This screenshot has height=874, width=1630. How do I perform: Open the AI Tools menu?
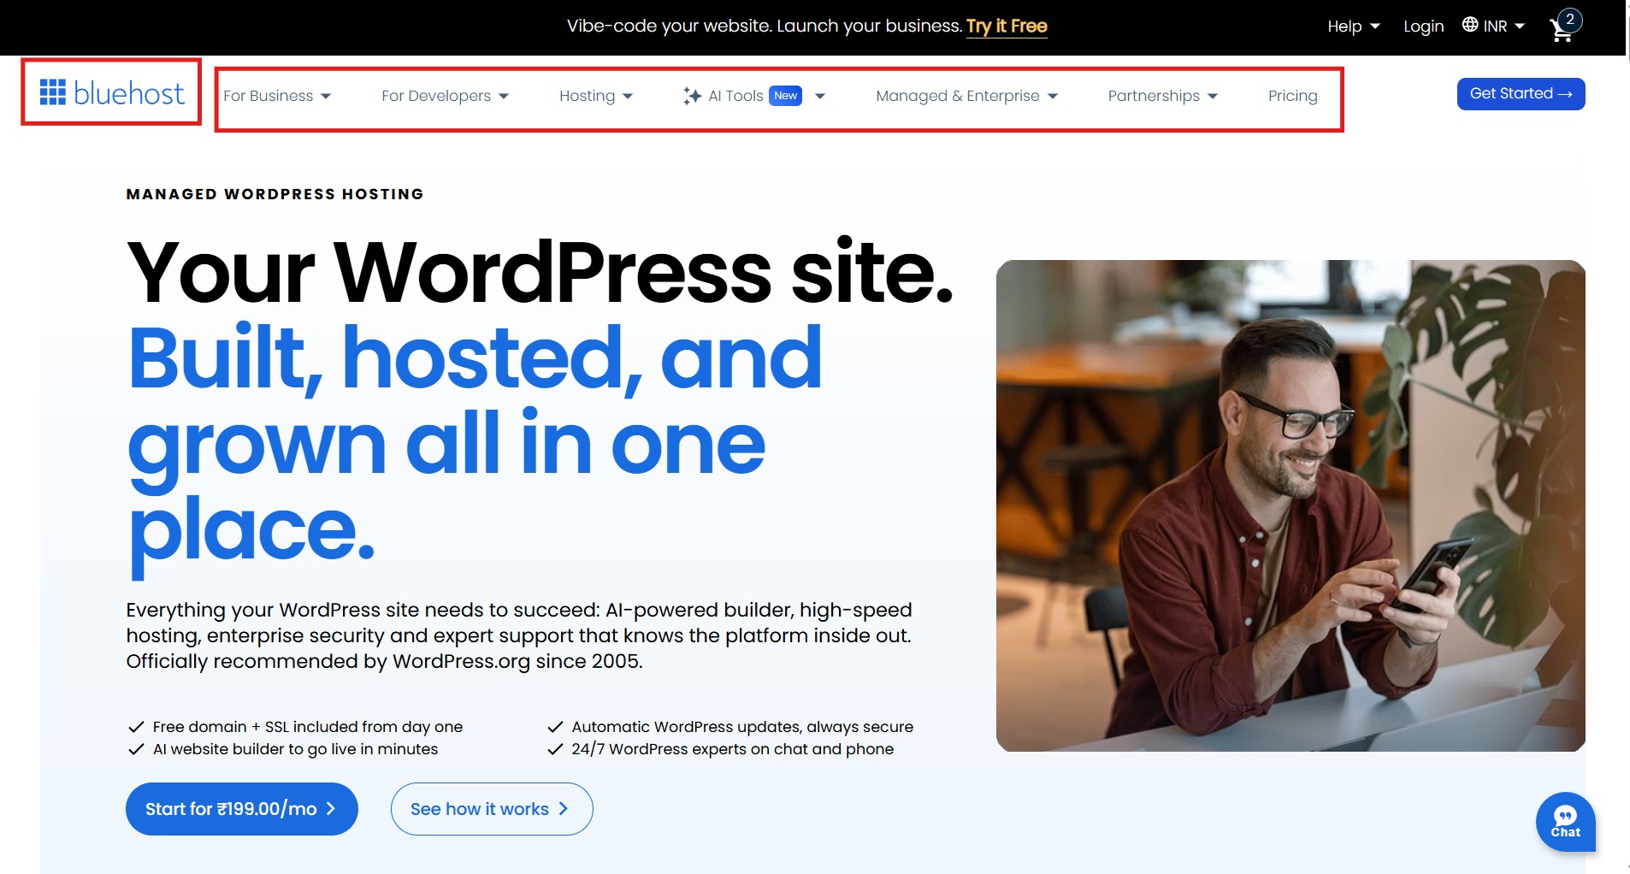click(x=735, y=96)
